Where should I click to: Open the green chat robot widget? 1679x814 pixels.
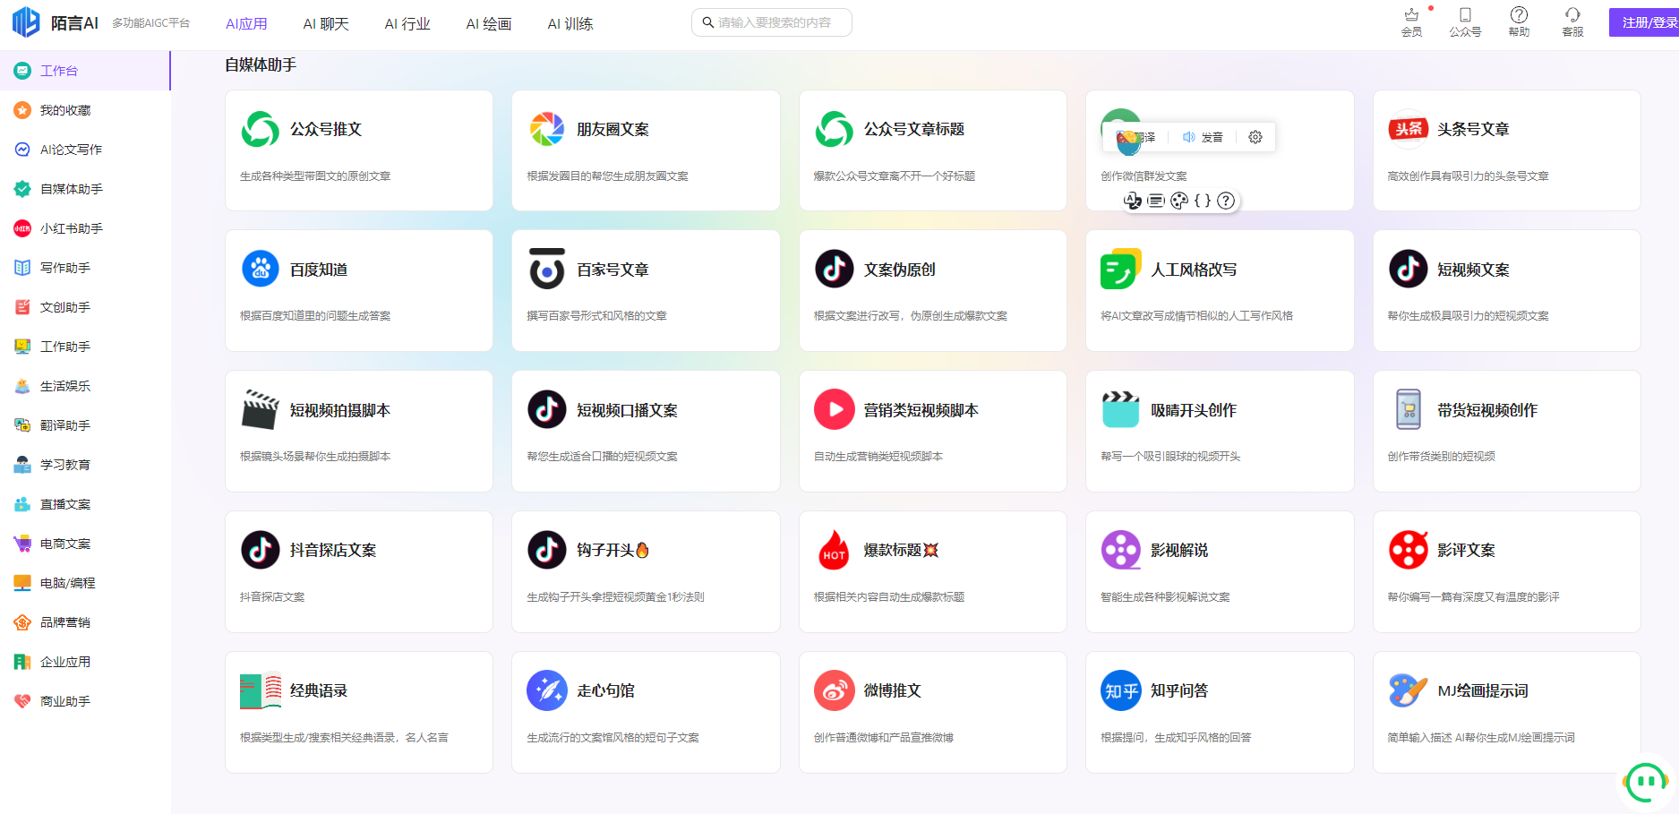click(1646, 782)
